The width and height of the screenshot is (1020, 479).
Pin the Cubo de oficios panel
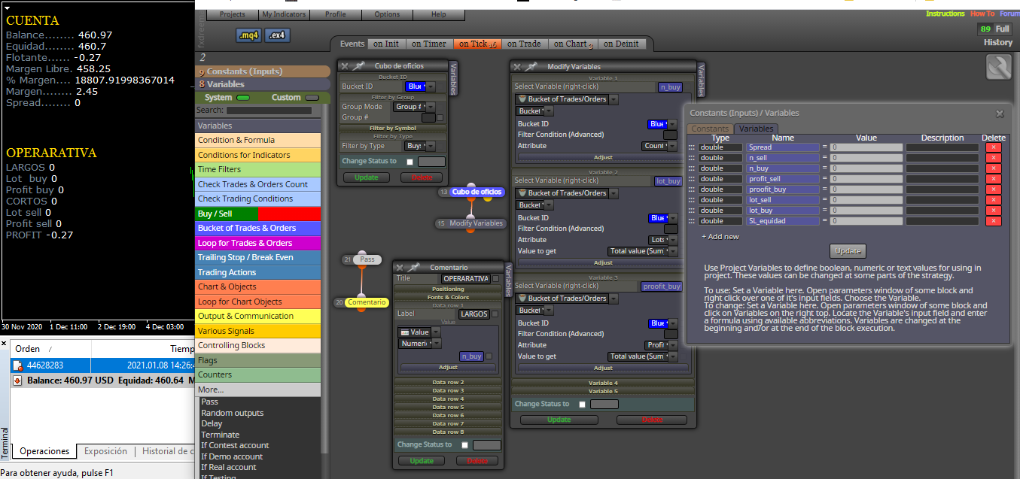click(x=359, y=66)
